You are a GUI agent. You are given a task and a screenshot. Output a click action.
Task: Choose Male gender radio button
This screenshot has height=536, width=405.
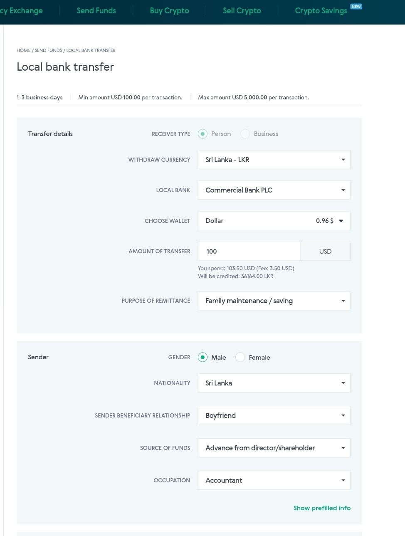(x=202, y=357)
